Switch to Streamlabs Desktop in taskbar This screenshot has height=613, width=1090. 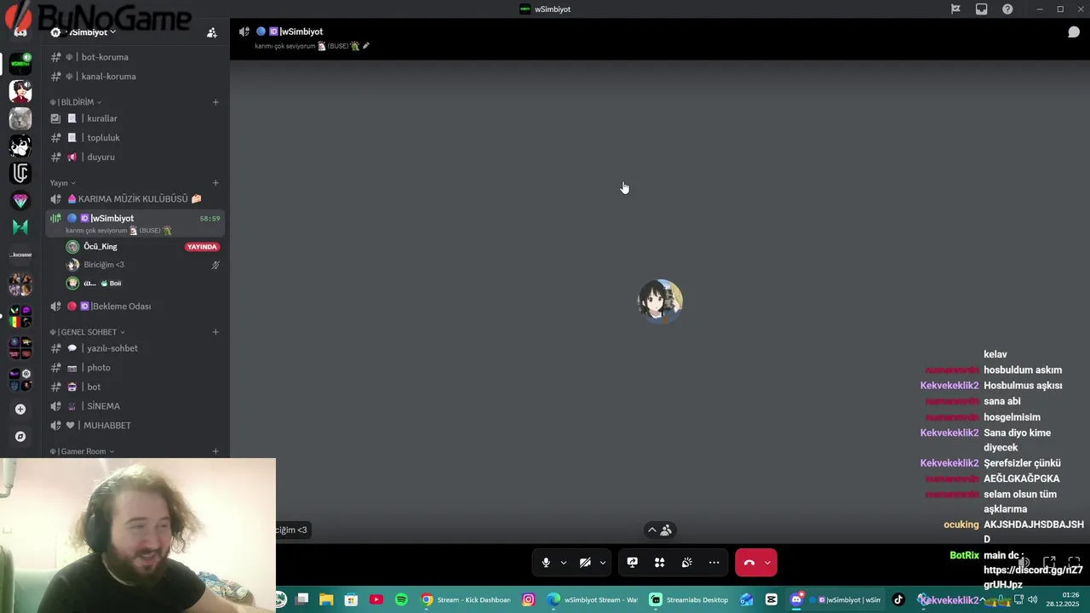click(x=690, y=600)
